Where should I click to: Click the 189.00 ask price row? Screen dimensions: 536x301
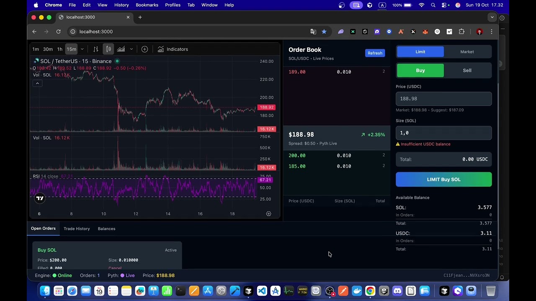(x=337, y=72)
